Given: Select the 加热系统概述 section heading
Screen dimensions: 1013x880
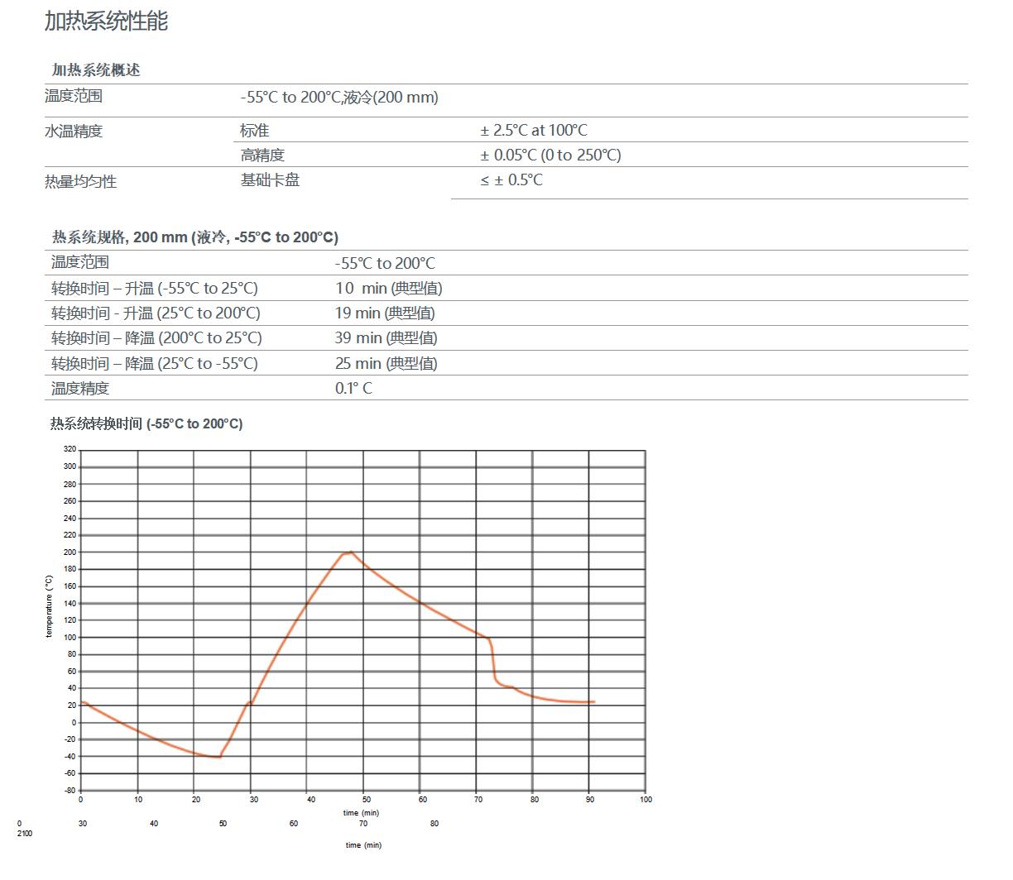Looking at the screenshot, I should click(x=96, y=70).
